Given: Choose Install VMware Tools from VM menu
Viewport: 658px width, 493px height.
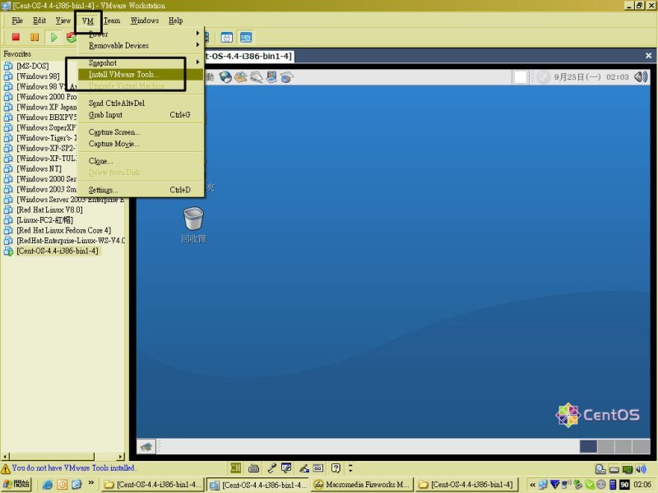Looking at the screenshot, I should click(140, 75).
